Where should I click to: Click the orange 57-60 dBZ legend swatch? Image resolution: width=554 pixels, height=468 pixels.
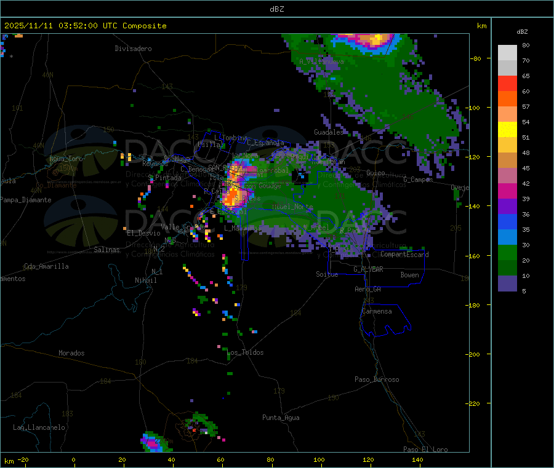(507, 99)
